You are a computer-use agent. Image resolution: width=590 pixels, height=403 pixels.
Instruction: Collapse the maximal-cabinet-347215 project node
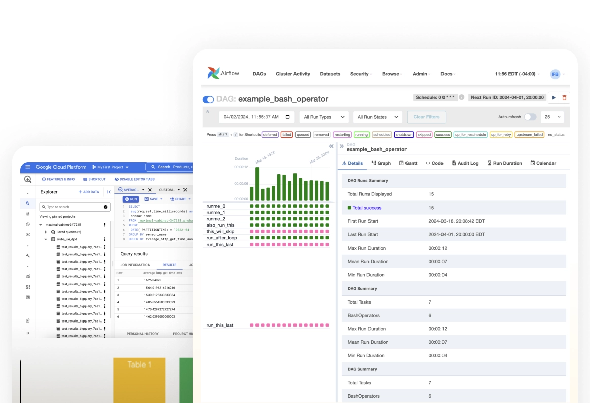[41, 225]
